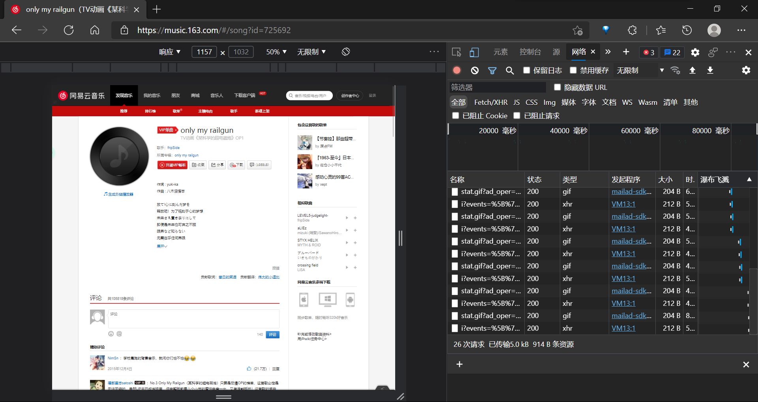This screenshot has width=758, height=402.
Task: Enable the 禁用缓存 checkbox
Action: [x=573, y=70]
